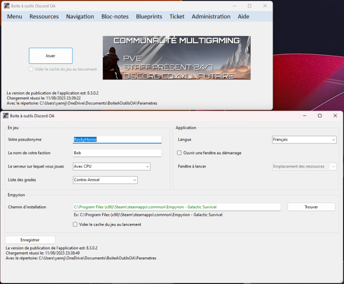Image resolution: width=344 pixels, height=284 pixels.
Task: Expand the disabled Fenêtre à lancer dropdown
Action: point(333,167)
